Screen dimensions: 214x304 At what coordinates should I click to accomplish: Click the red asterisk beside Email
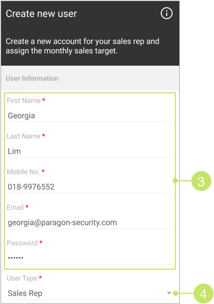pyautogui.click(x=27, y=207)
